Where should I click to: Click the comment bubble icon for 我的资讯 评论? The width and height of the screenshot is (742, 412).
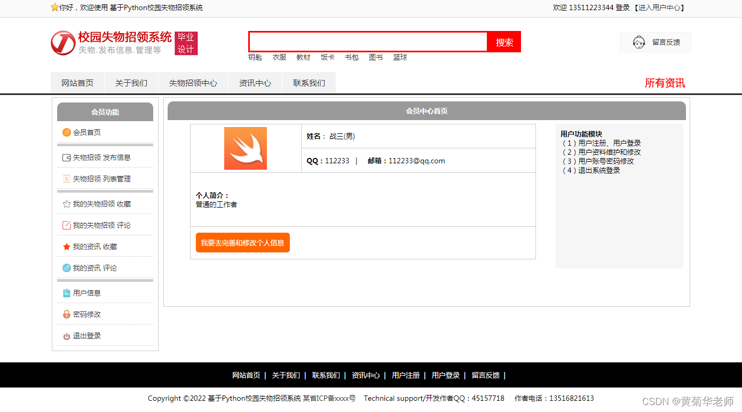[x=67, y=267]
